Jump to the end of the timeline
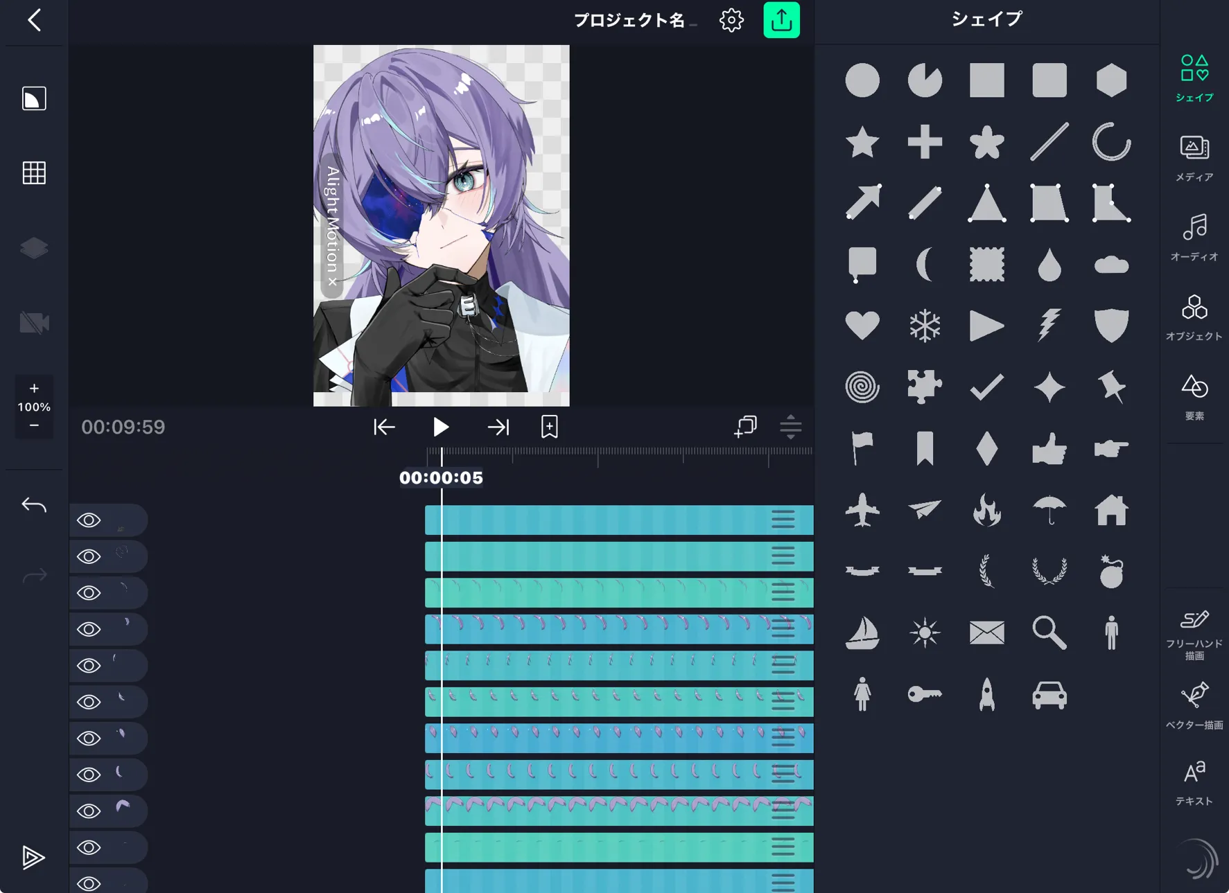Image resolution: width=1229 pixels, height=893 pixels. coord(498,427)
